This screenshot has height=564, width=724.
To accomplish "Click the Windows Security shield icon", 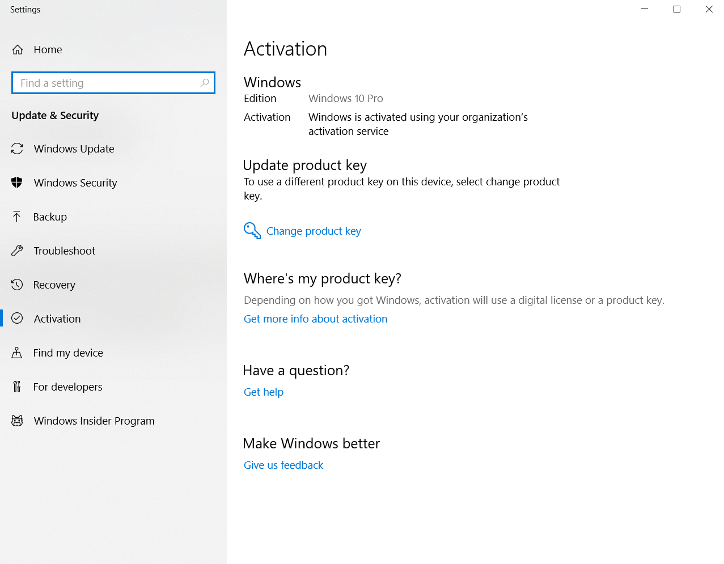I will pos(17,183).
